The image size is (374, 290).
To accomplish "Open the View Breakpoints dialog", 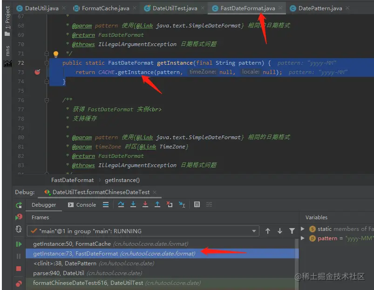I will click(x=19, y=283).
